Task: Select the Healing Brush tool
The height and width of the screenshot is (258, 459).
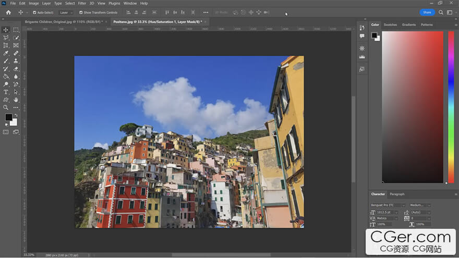Action: 16,53
